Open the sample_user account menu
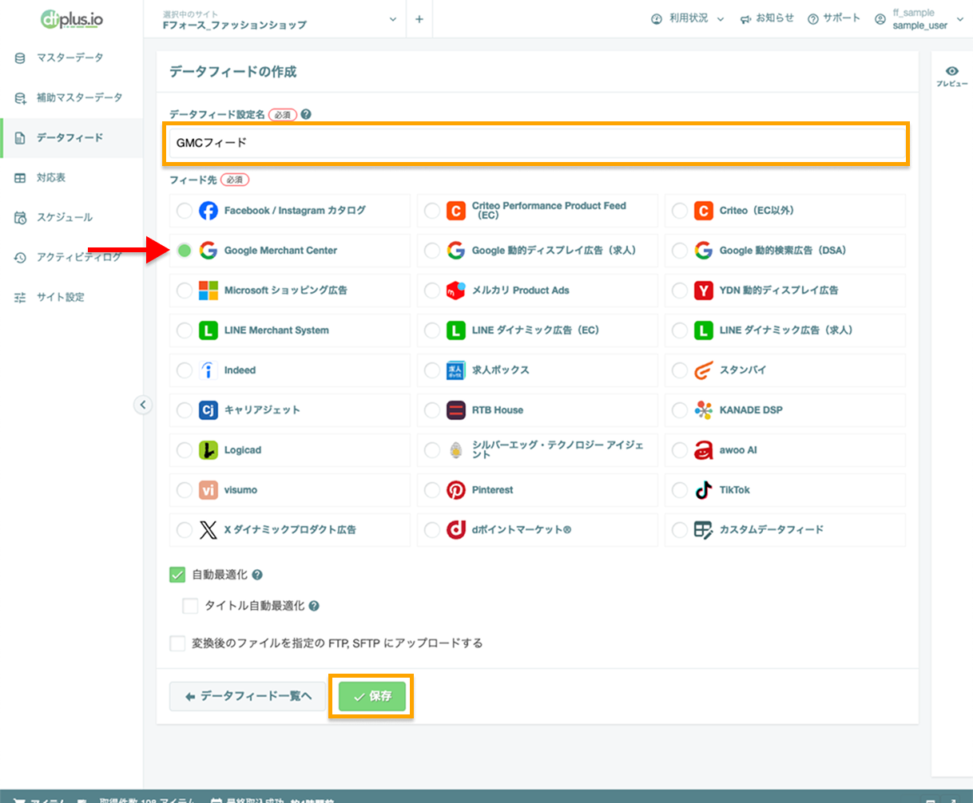 click(919, 19)
